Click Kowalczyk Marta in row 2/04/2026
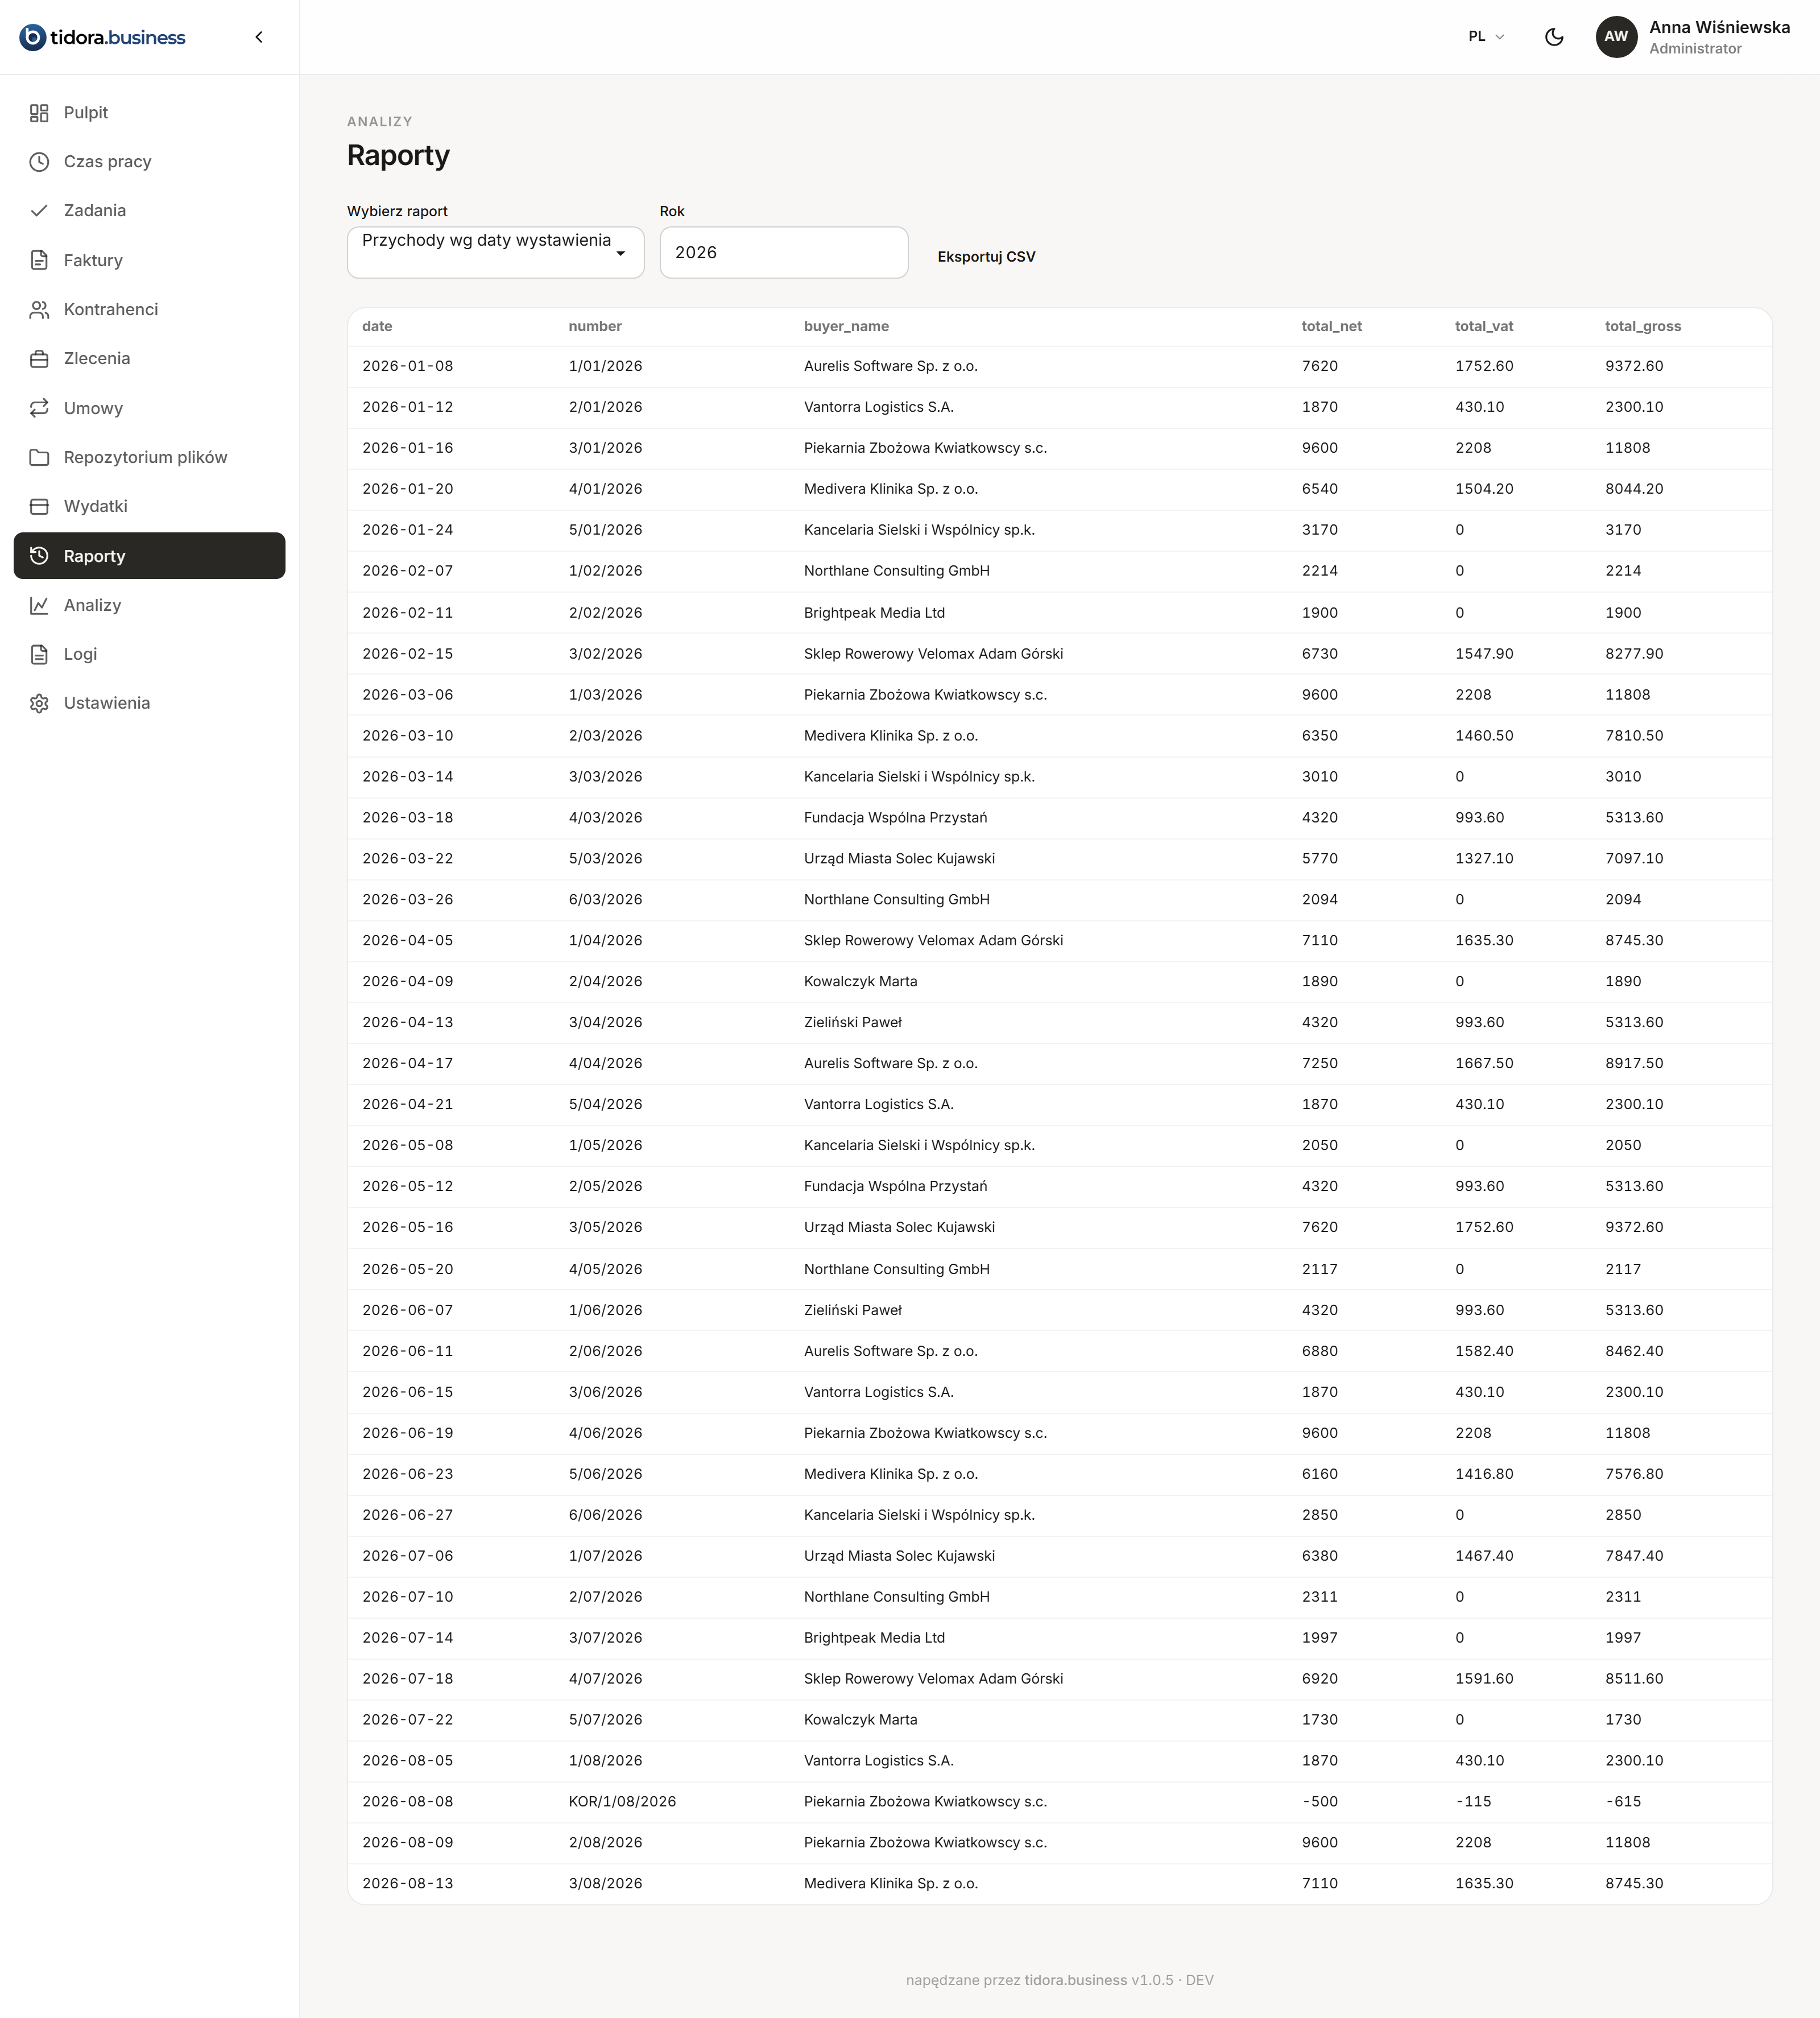This screenshot has height=2018, width=1820. pos(860,982)
